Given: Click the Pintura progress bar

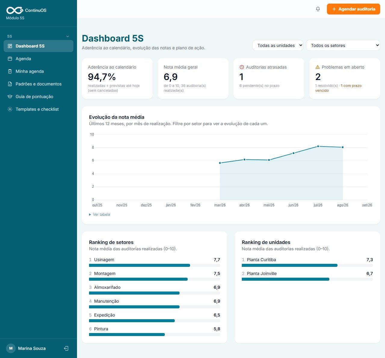Looking at the screenshot, I should point(155,335).
